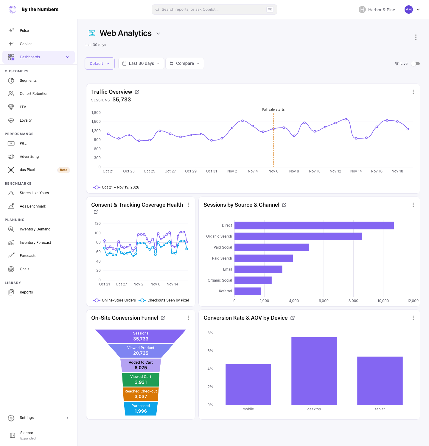Expand the Web Analytics title dropdown
Viewport: 429px width, 446px height.
point(158,34)
